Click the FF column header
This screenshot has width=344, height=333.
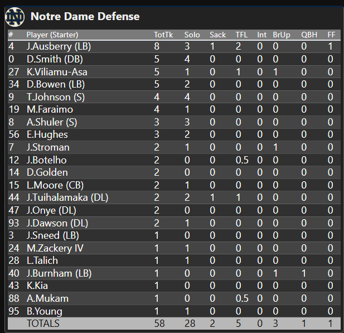[x=331, y=35]
